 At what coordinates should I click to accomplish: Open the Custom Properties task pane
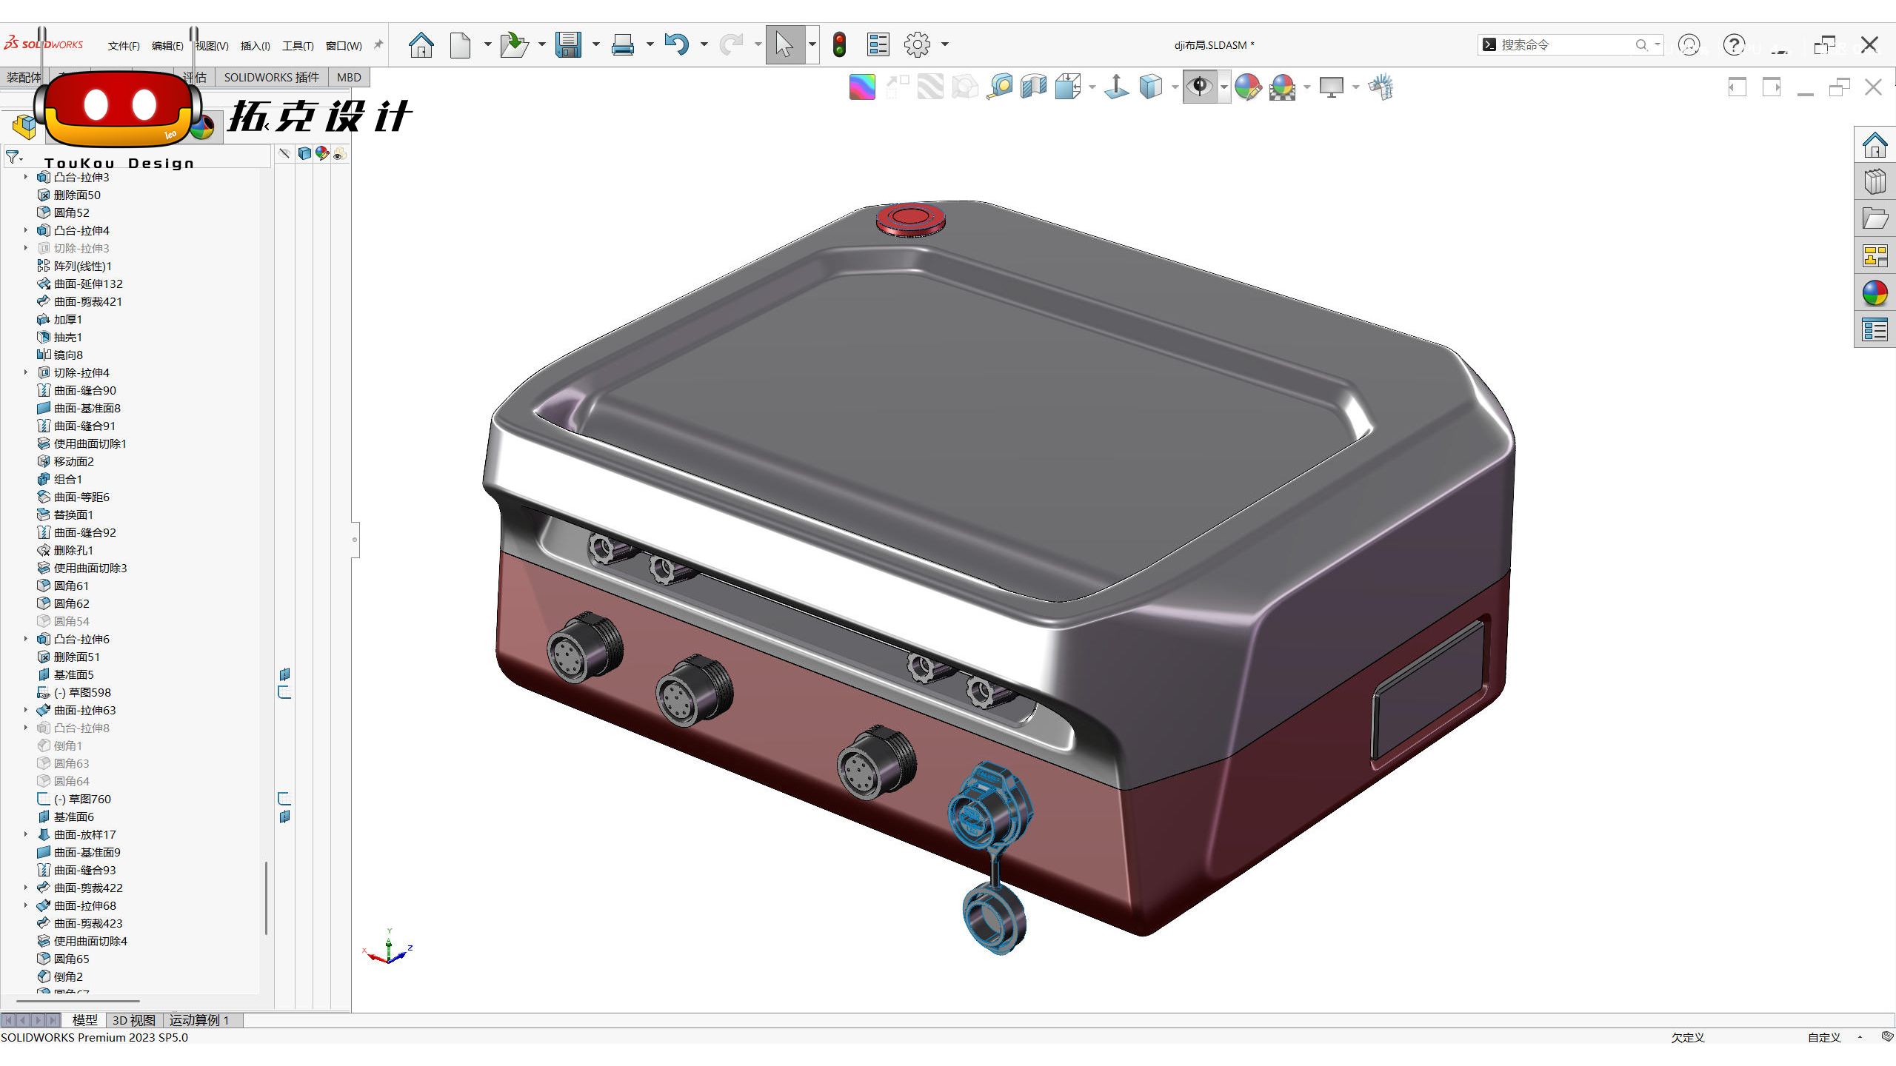coord(1875,329)
